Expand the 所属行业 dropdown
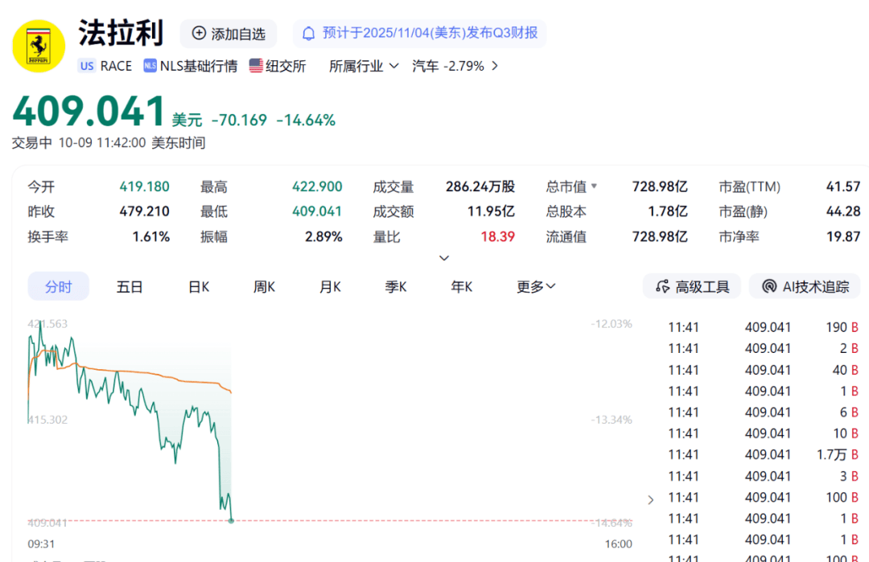869x562 pixels. 393,66
